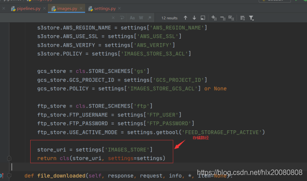Close the settings.py tab
This screenshot has height=181, width=307.
pyautogui.click(x=119, y=8)
